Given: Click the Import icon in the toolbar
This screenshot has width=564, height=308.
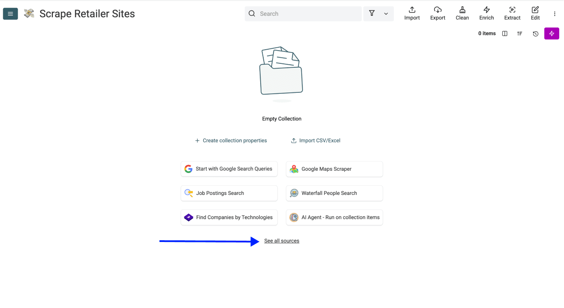Looking at the screenshot, I should [411, 13].
